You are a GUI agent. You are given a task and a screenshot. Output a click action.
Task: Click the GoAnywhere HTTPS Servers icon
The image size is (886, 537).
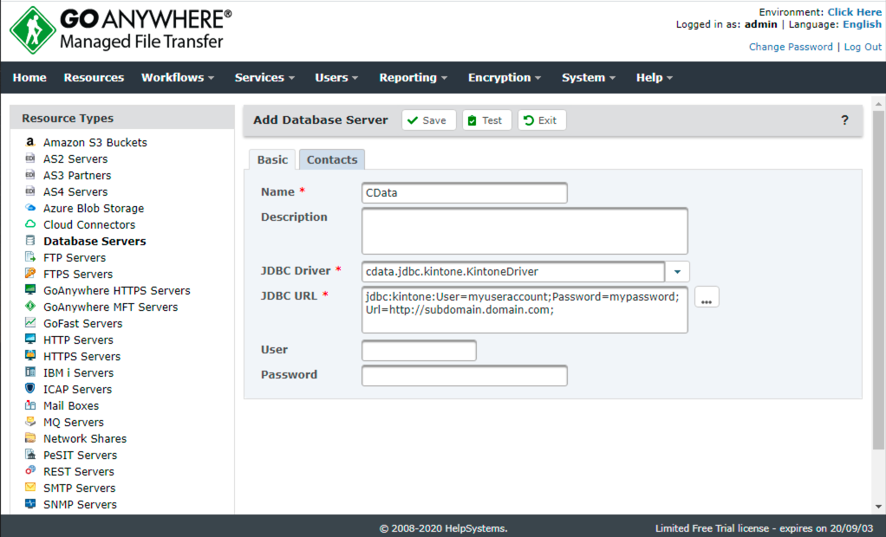point(30,289)
